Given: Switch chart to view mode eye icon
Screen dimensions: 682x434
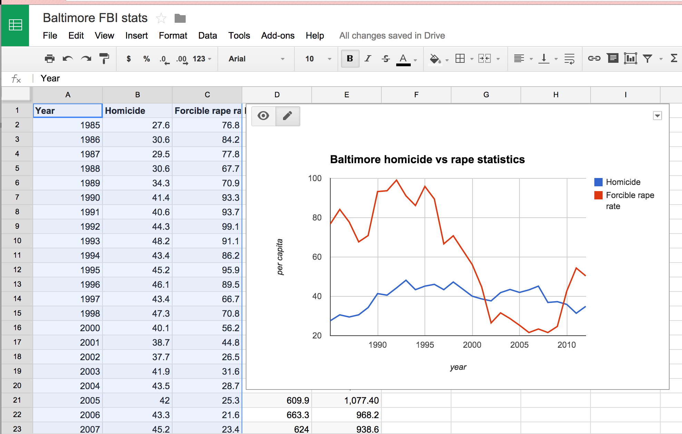Looking at the screenshot, I should pos(263,116).
